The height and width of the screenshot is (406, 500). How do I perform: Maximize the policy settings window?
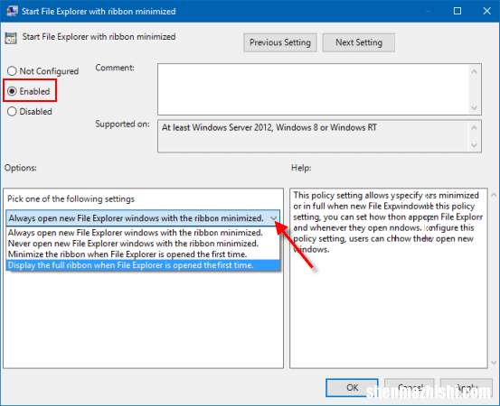(x=458, y=11)
